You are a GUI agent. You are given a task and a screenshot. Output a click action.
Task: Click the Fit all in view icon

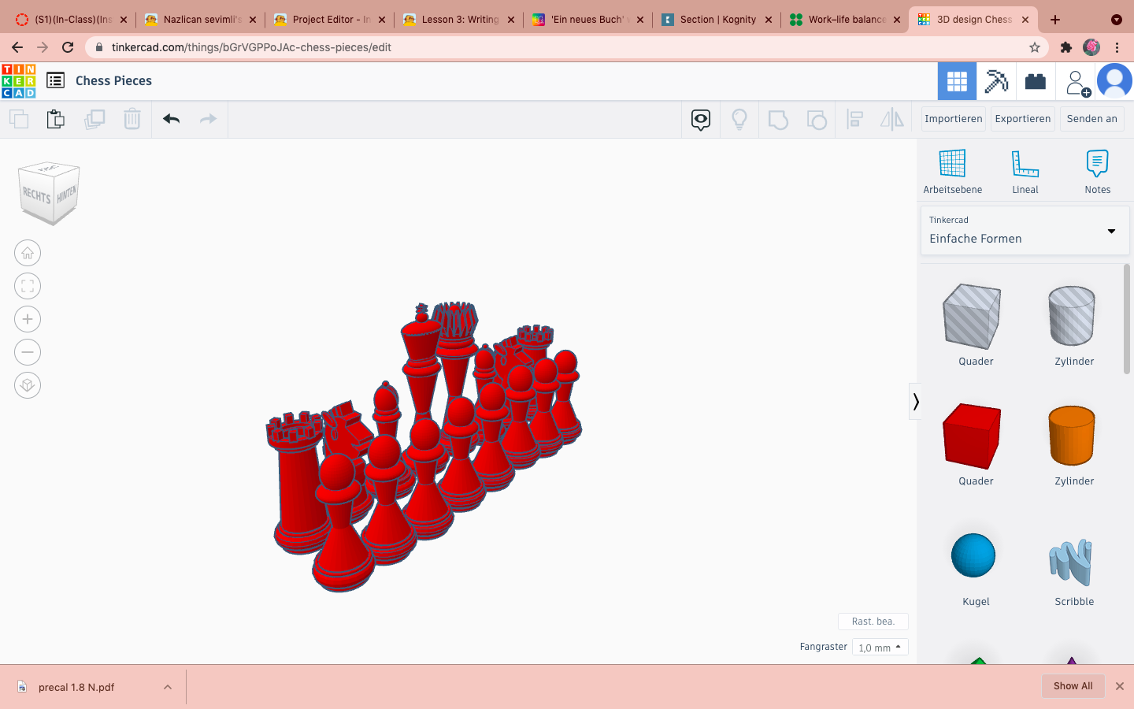(x=28, y=286)
